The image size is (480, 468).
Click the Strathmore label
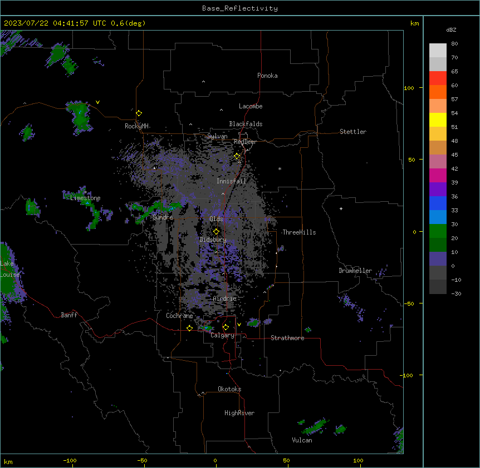pos(287,338)
